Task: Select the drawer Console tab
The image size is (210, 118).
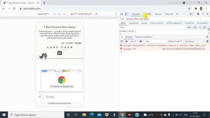Action: pos(129,37)
